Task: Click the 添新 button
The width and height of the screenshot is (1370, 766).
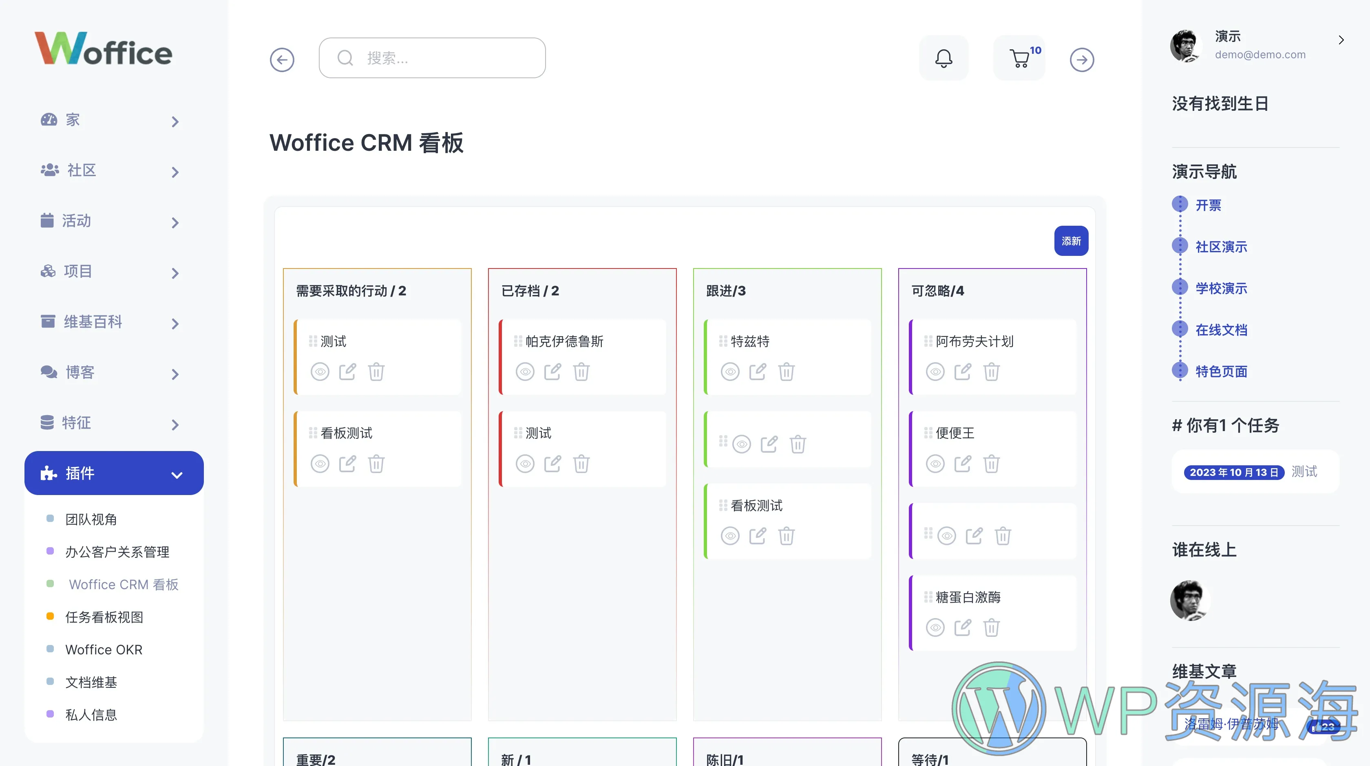Action: pyautogui.click(x=1071, y=241)
